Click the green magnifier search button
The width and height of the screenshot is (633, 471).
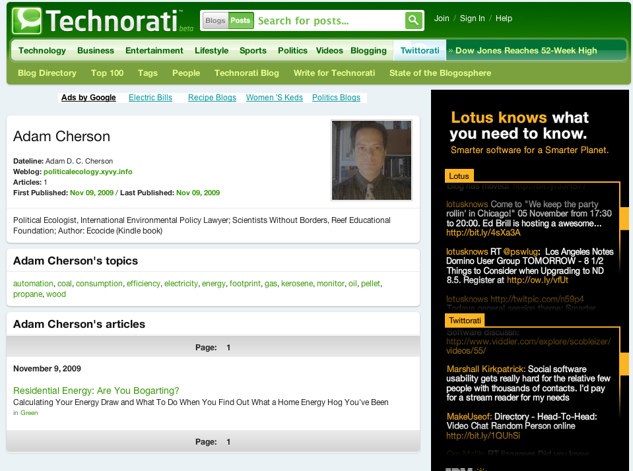pos(413,20)
